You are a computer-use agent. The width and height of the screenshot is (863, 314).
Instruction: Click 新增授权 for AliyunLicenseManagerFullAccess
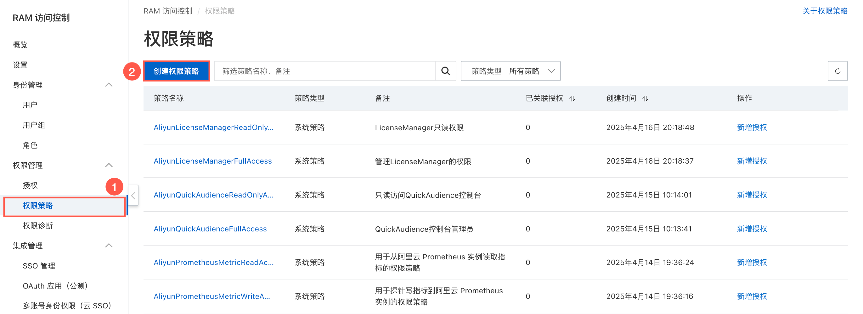752,161
